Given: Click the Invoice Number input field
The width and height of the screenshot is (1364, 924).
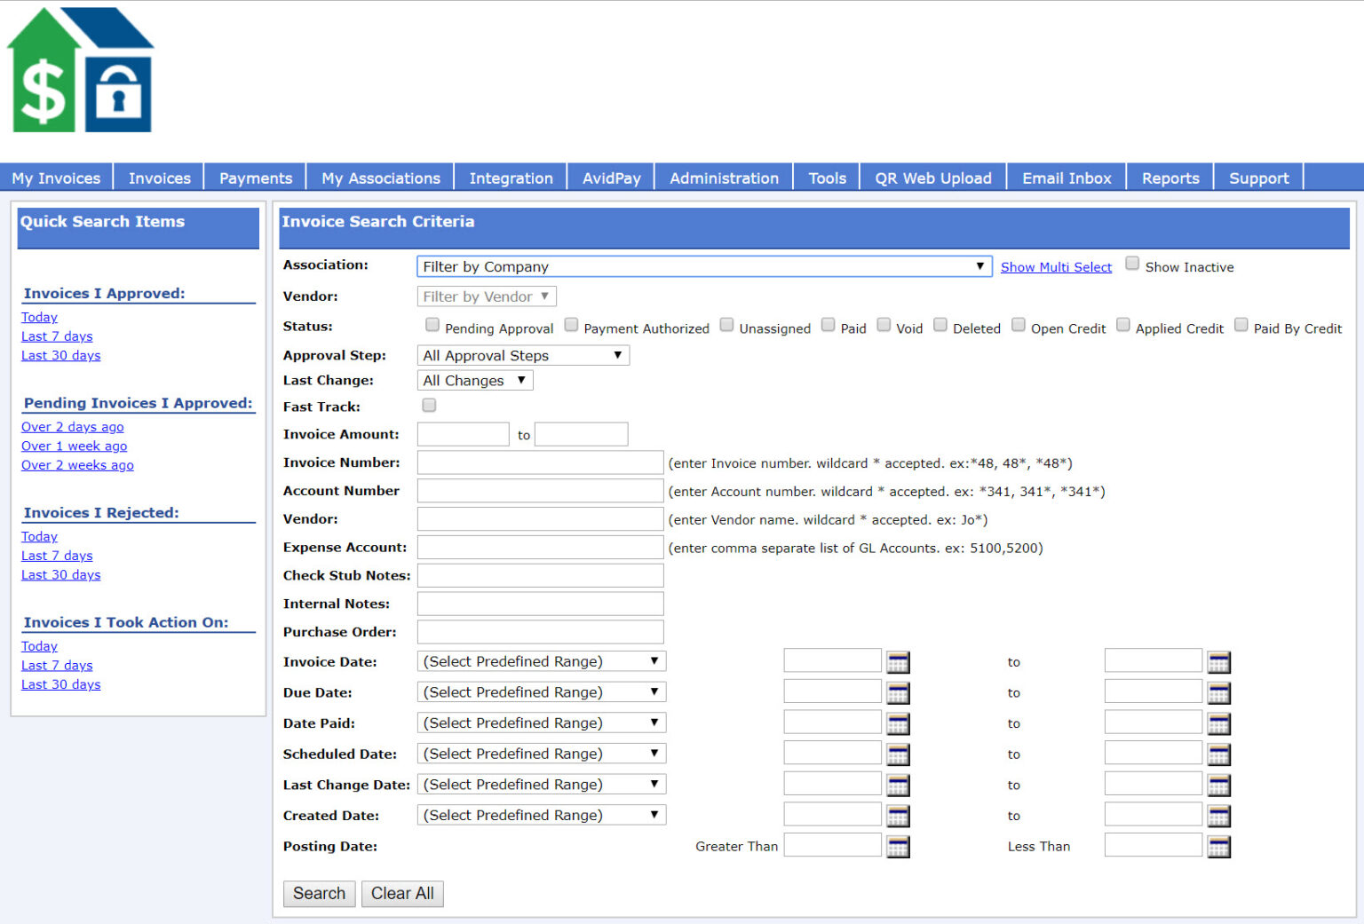Looking at the screenshot, I should pyautogui.click(x=540, y=462).
